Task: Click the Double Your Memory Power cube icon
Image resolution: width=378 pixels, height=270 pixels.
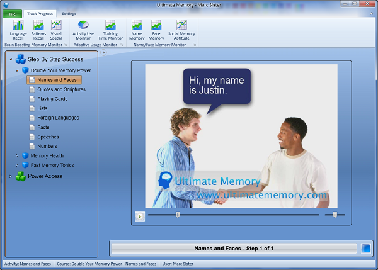Action: point(25,70)
